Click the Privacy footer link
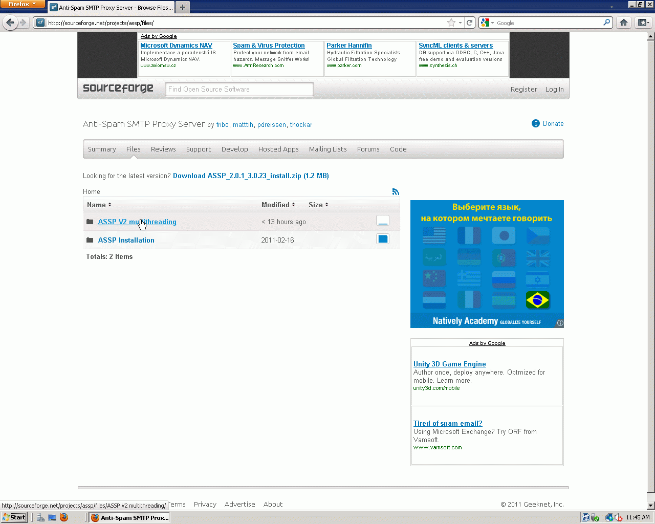Viewport: 655px width, 524px height. pos(205,504)
